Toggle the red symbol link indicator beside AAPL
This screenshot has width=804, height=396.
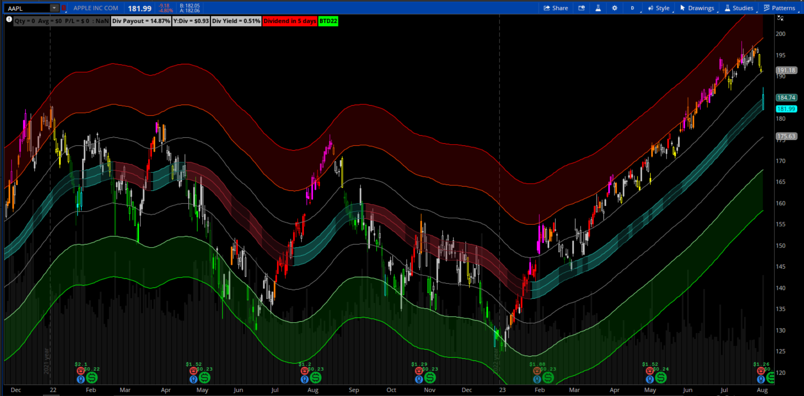click(x=64, y=8)
